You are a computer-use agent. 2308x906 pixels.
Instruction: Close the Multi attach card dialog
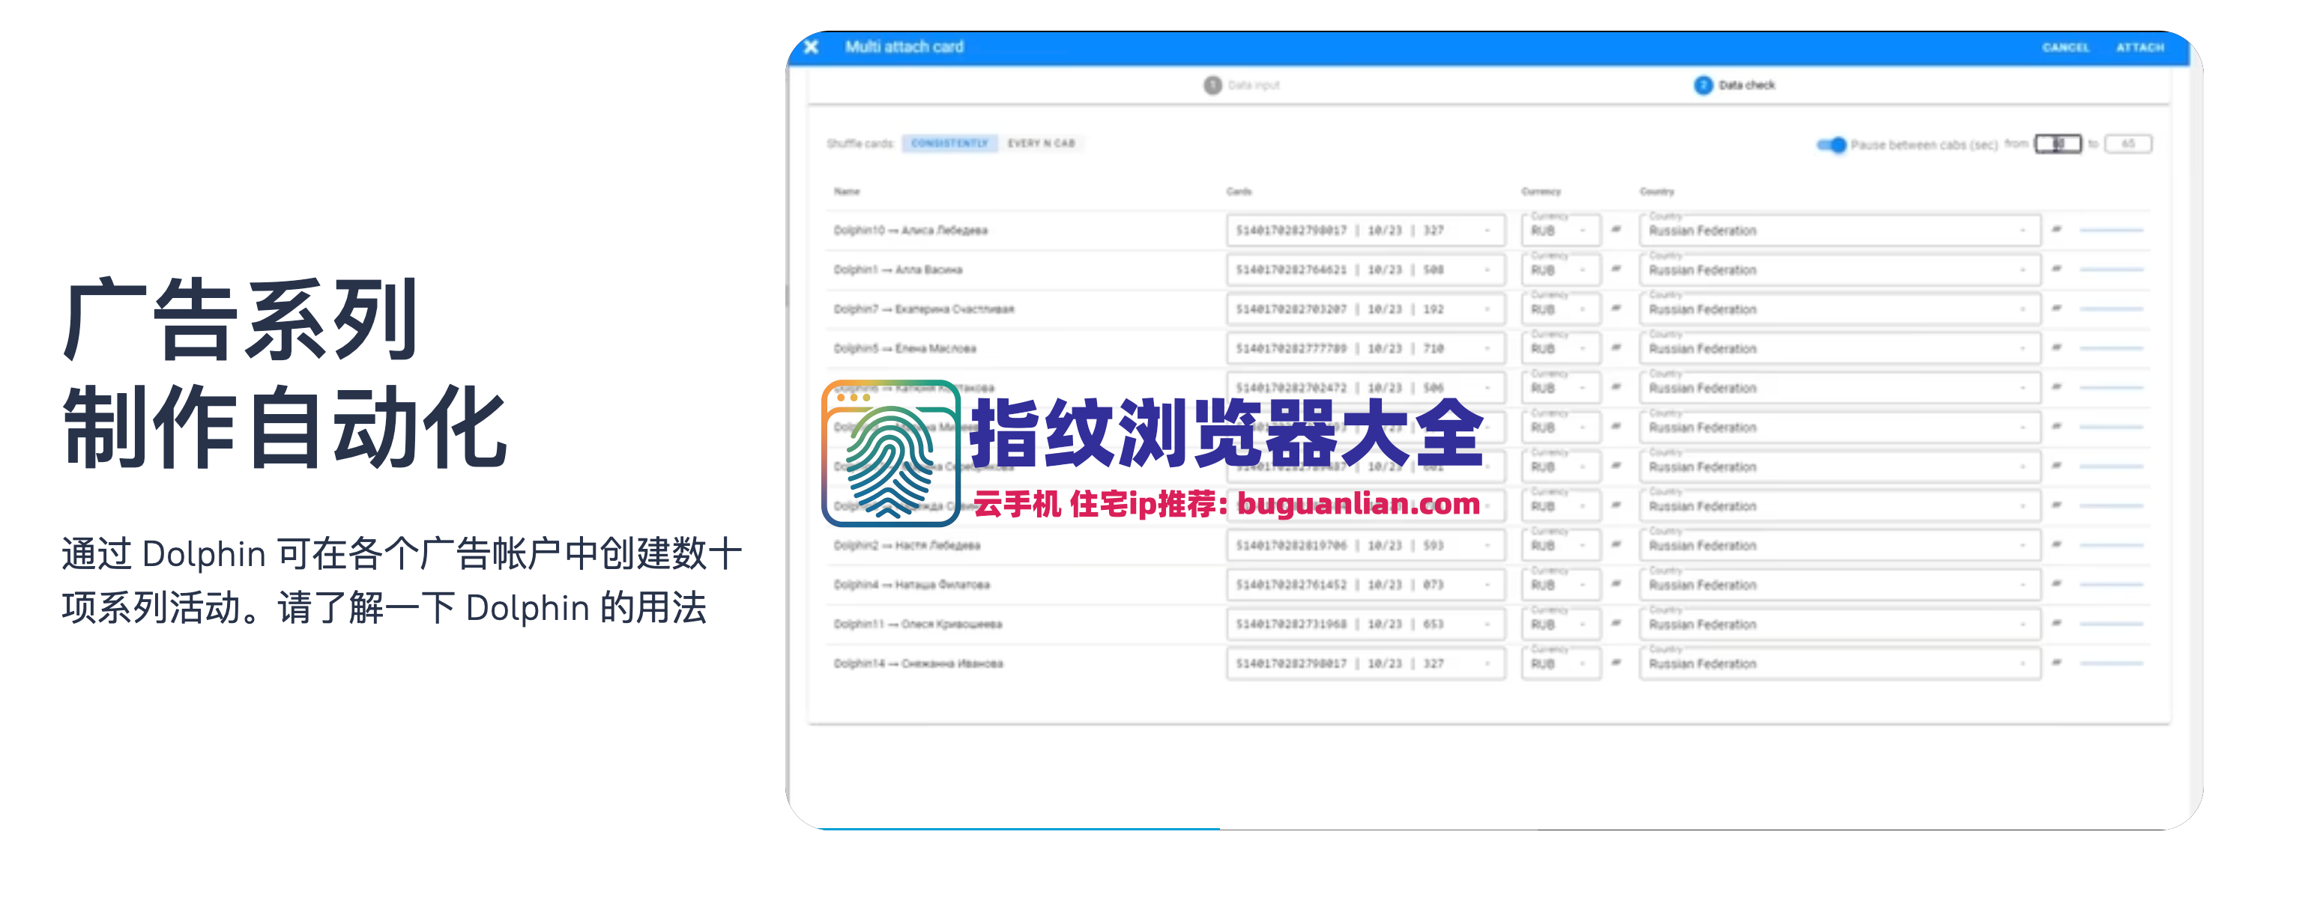[811, 46]
